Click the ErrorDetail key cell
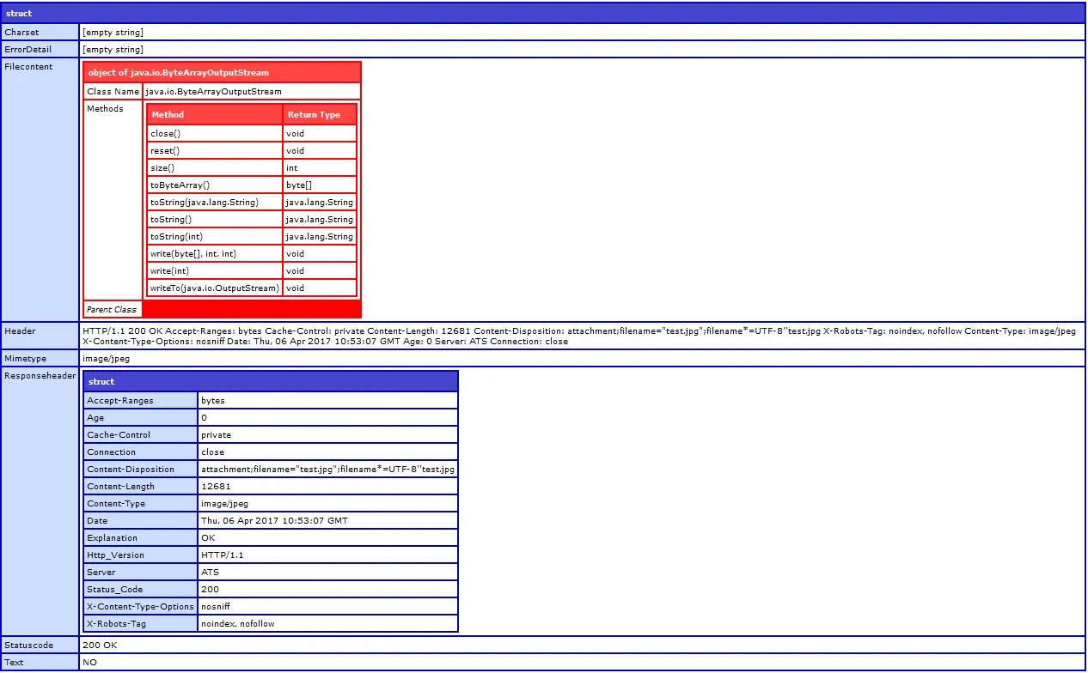1088x673 pixels. 40,50
